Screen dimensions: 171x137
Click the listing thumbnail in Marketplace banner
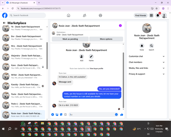click(53, 33)
